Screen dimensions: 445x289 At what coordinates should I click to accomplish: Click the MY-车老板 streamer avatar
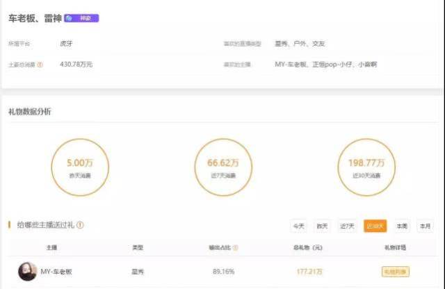click(x=28, y=272)
